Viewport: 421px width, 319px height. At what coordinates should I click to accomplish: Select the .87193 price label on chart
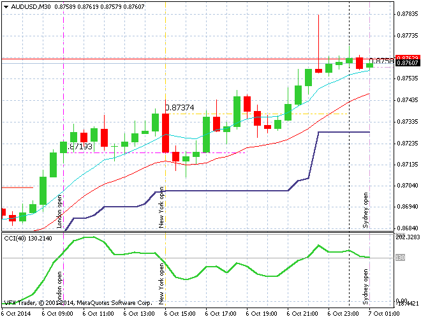[80, 147]
